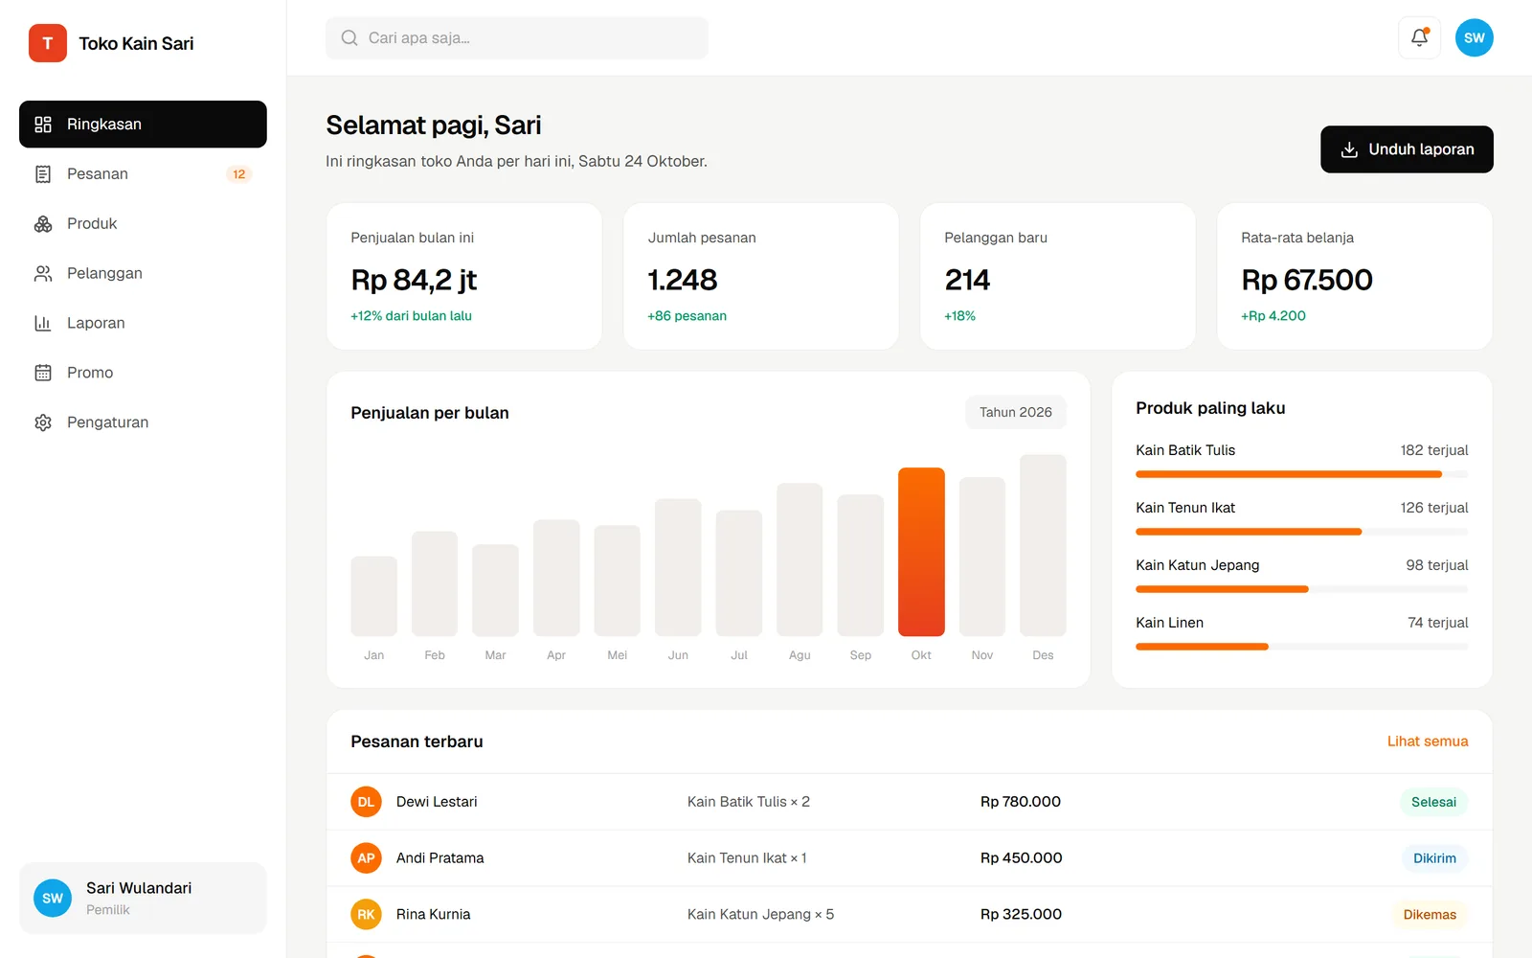This screenshot has width=1532, height=958.
Task: Go to Pesanan in the sidebar
Action: [143, 174]
